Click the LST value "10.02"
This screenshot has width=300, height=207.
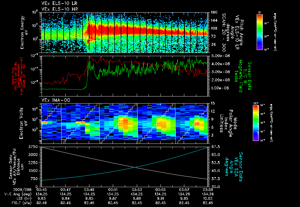pos(208,199)
